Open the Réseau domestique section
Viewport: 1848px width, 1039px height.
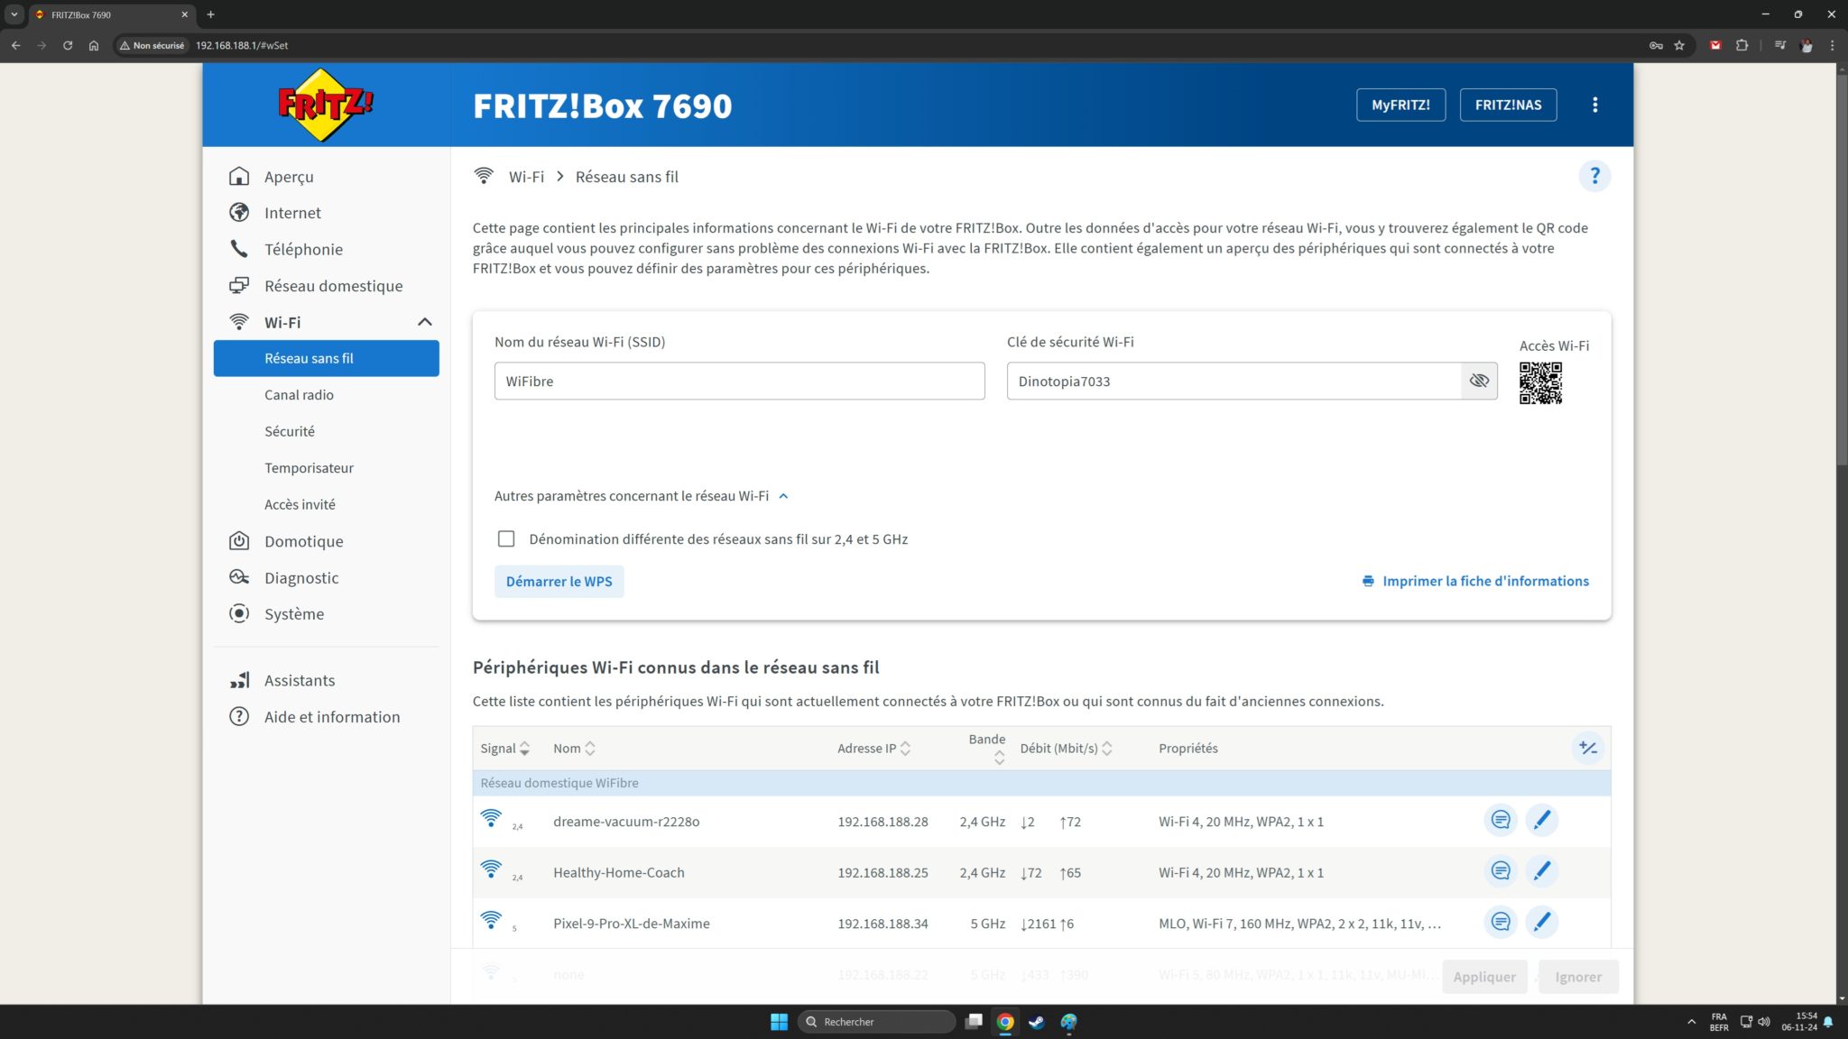pos(333,286)
